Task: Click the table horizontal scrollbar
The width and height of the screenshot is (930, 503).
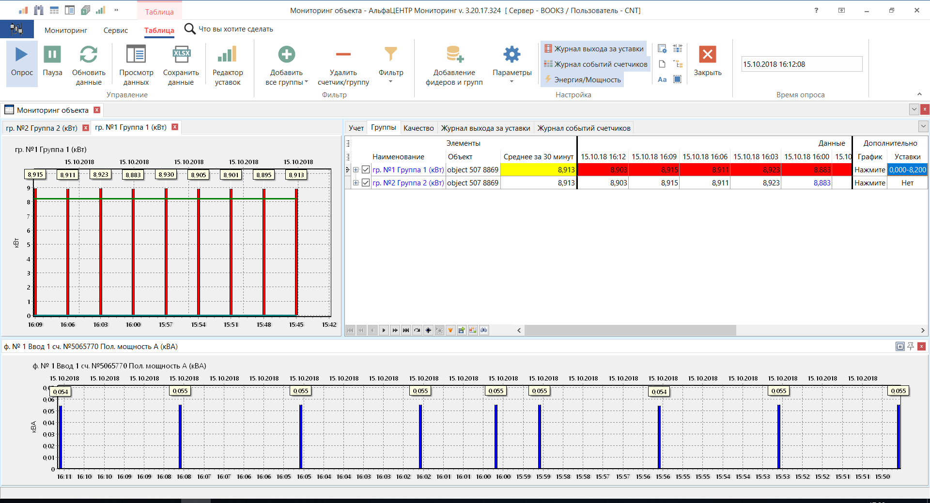Action: [x=630, y=330]
